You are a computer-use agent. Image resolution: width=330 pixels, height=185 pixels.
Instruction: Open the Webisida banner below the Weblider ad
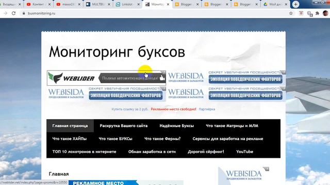107,94
